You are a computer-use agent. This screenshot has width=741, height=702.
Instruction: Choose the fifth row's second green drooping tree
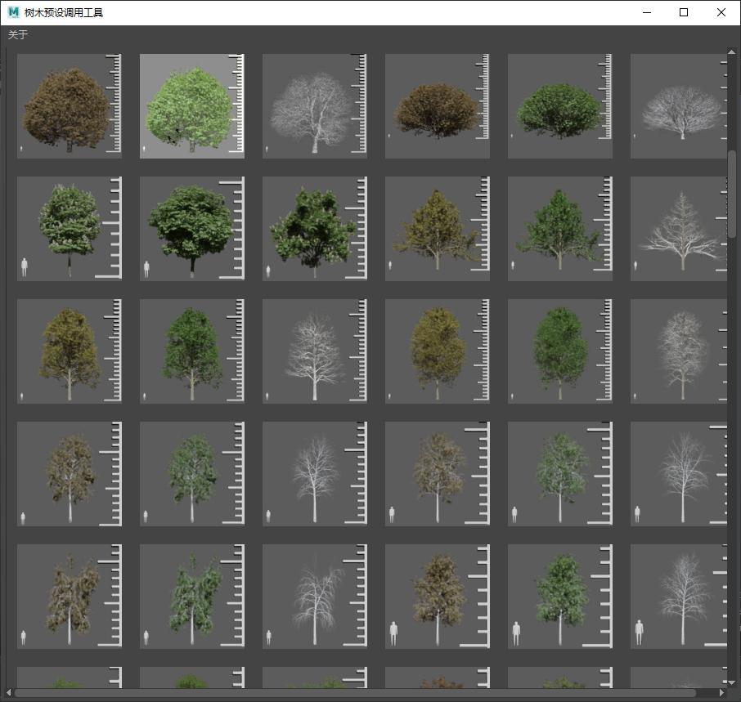coord(192,597)
